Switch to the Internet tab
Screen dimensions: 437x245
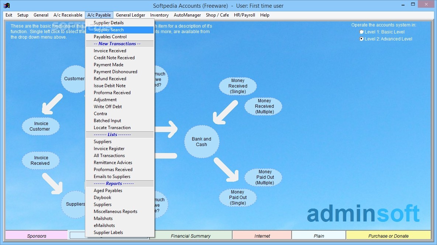coord(262,236)
